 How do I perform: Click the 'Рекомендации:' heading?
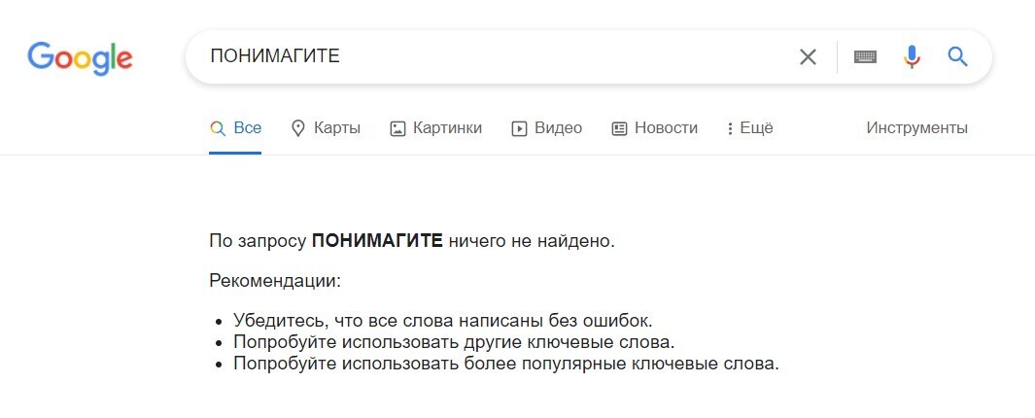tap(275, 281)
